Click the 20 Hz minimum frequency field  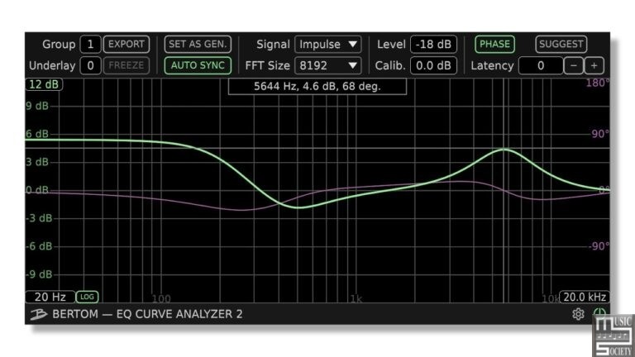[50, 297]
